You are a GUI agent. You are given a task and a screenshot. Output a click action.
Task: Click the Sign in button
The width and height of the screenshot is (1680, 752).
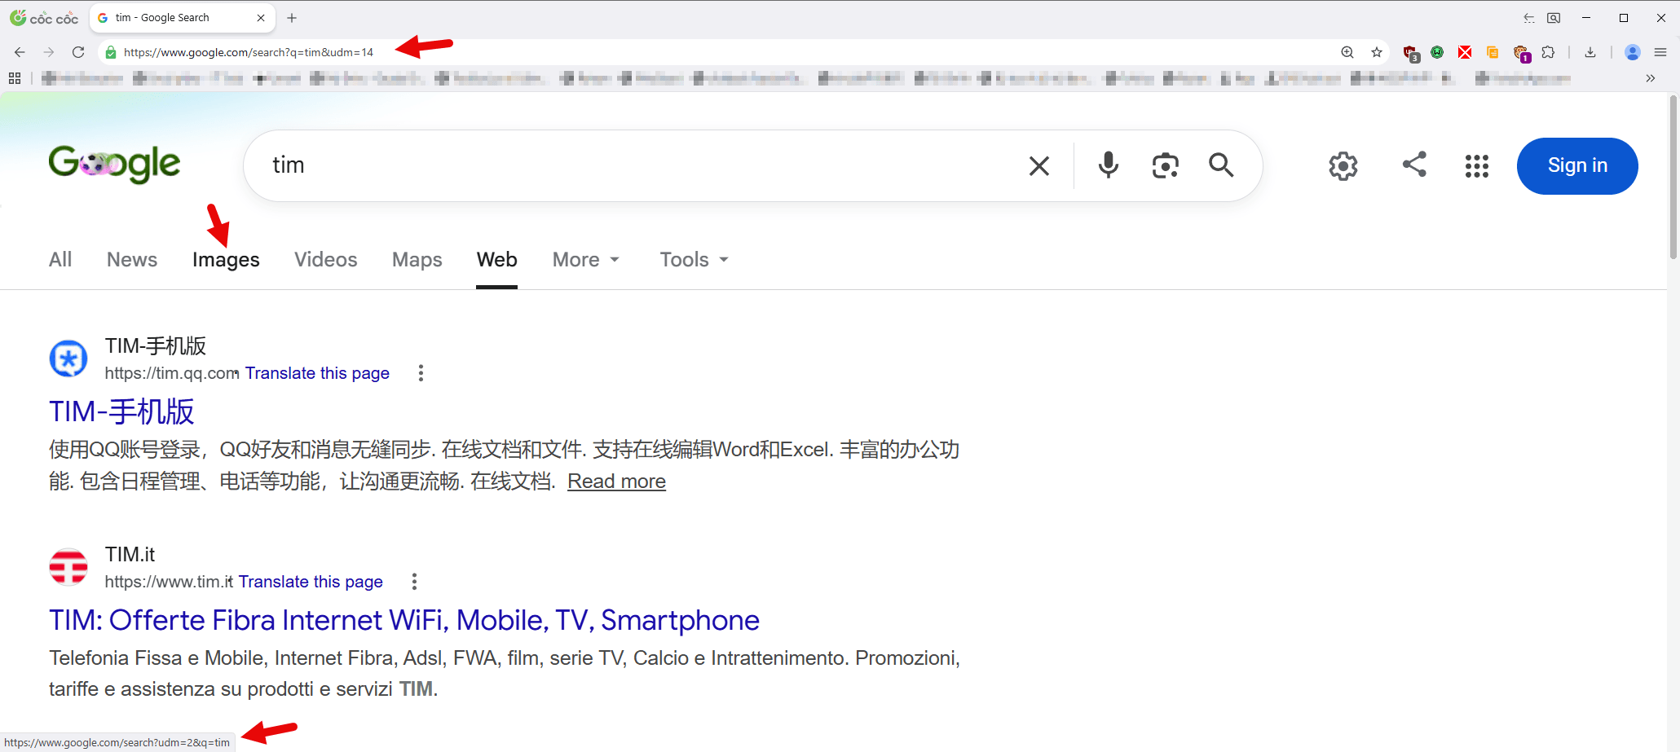[1577, 166]
